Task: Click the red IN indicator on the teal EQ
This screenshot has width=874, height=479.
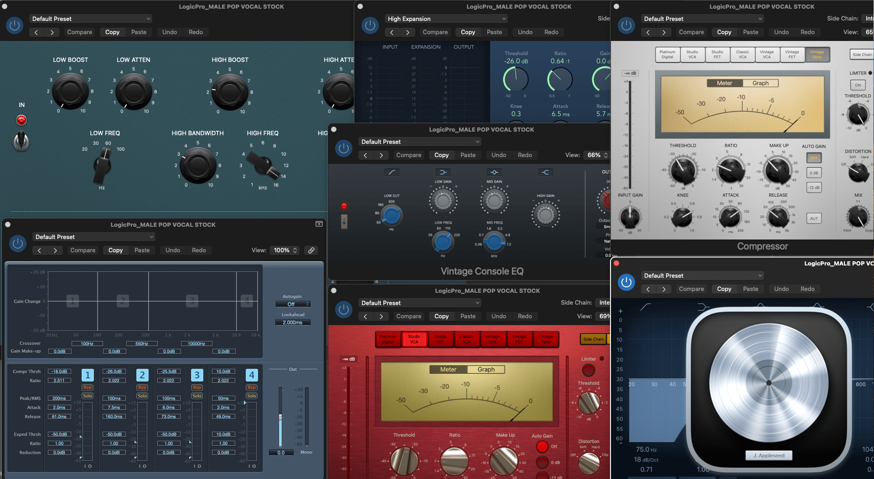Action: pyautogui.click(x=21, y=120)
